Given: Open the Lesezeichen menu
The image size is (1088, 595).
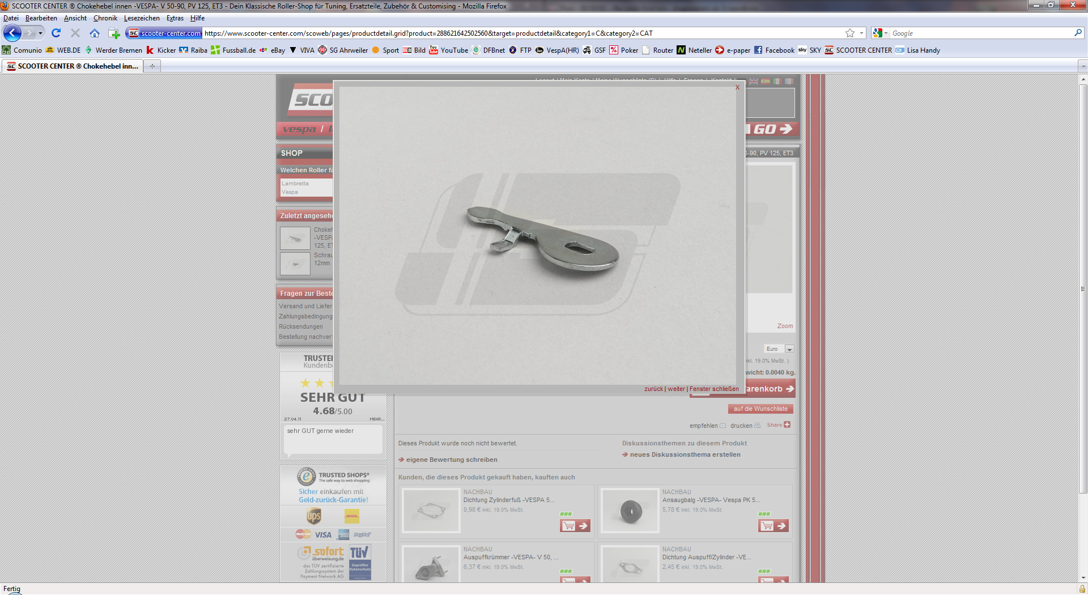Looking at the screenshot, I should (142, 18).
